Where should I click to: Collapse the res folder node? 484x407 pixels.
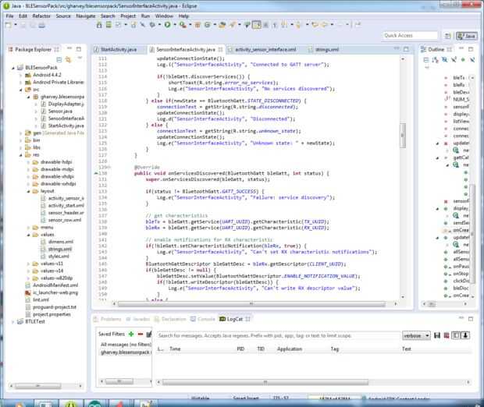(21, 155)
